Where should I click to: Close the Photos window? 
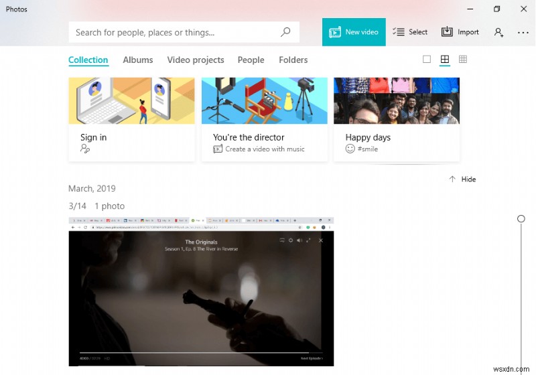coord(523,9)
